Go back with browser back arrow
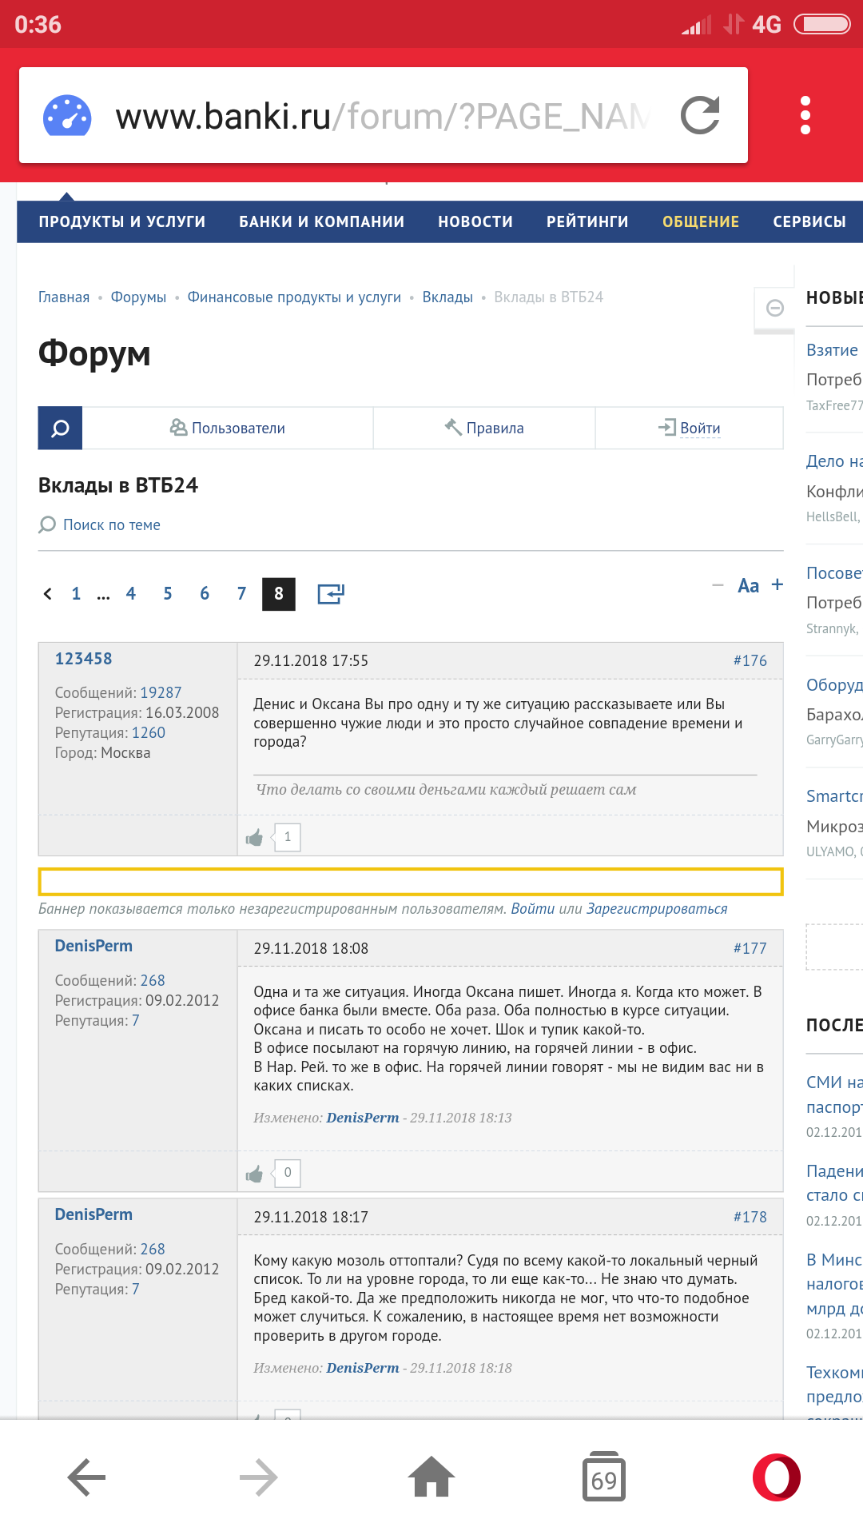The height and width of the screenshot is (1535, 863). click(86, 1477)
